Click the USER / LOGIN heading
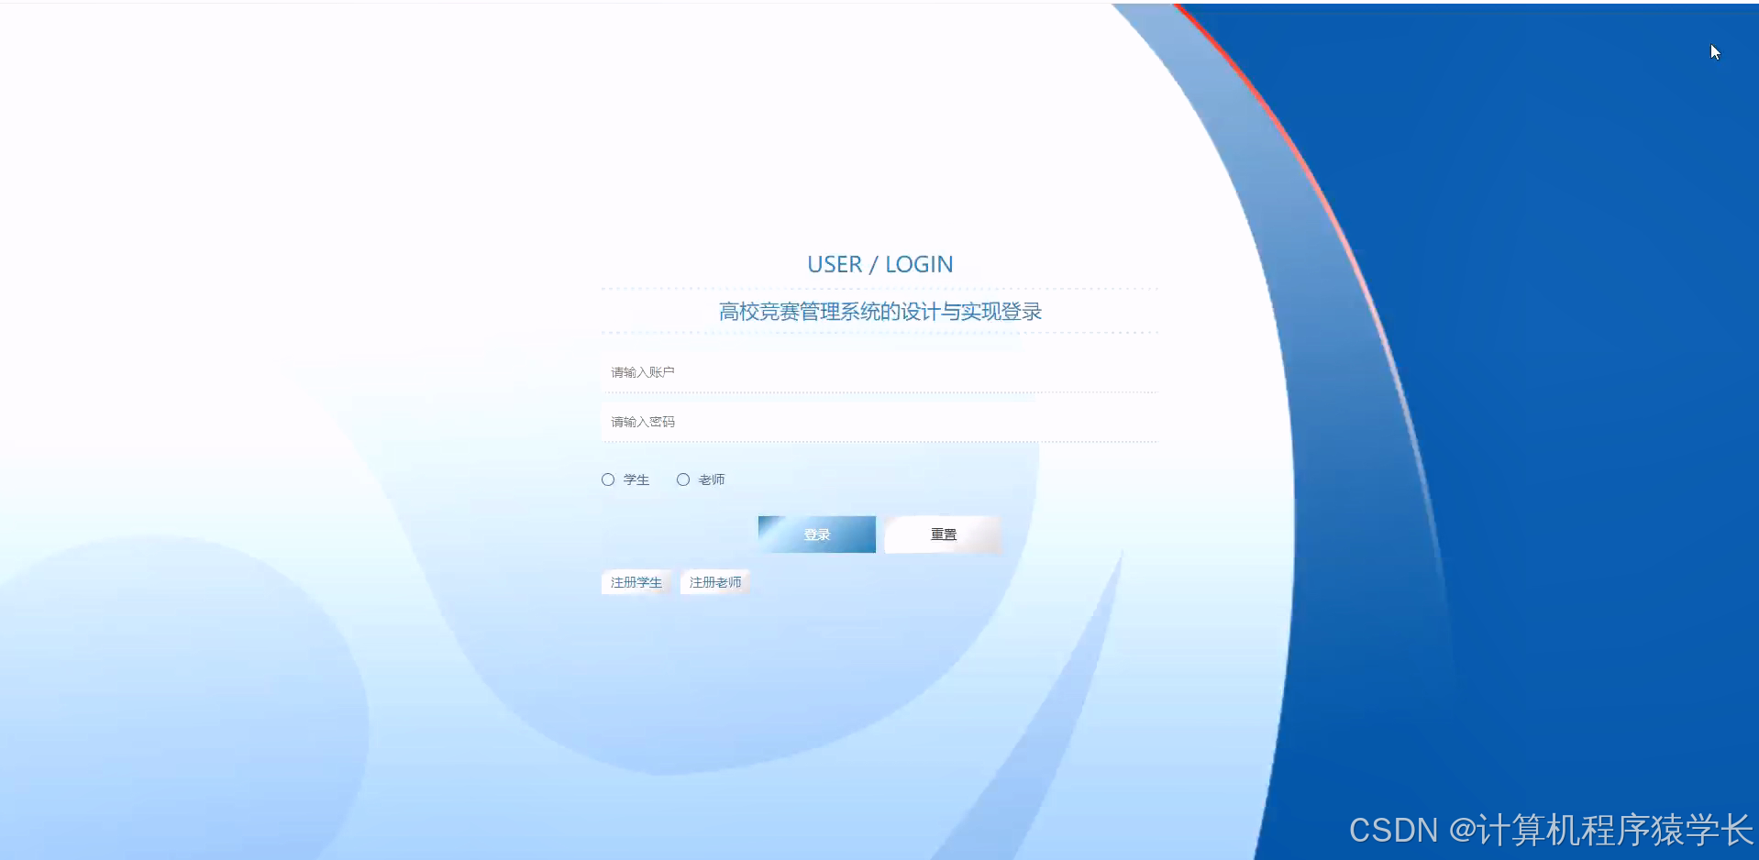Screen dimensions: 1759x860 879,264
